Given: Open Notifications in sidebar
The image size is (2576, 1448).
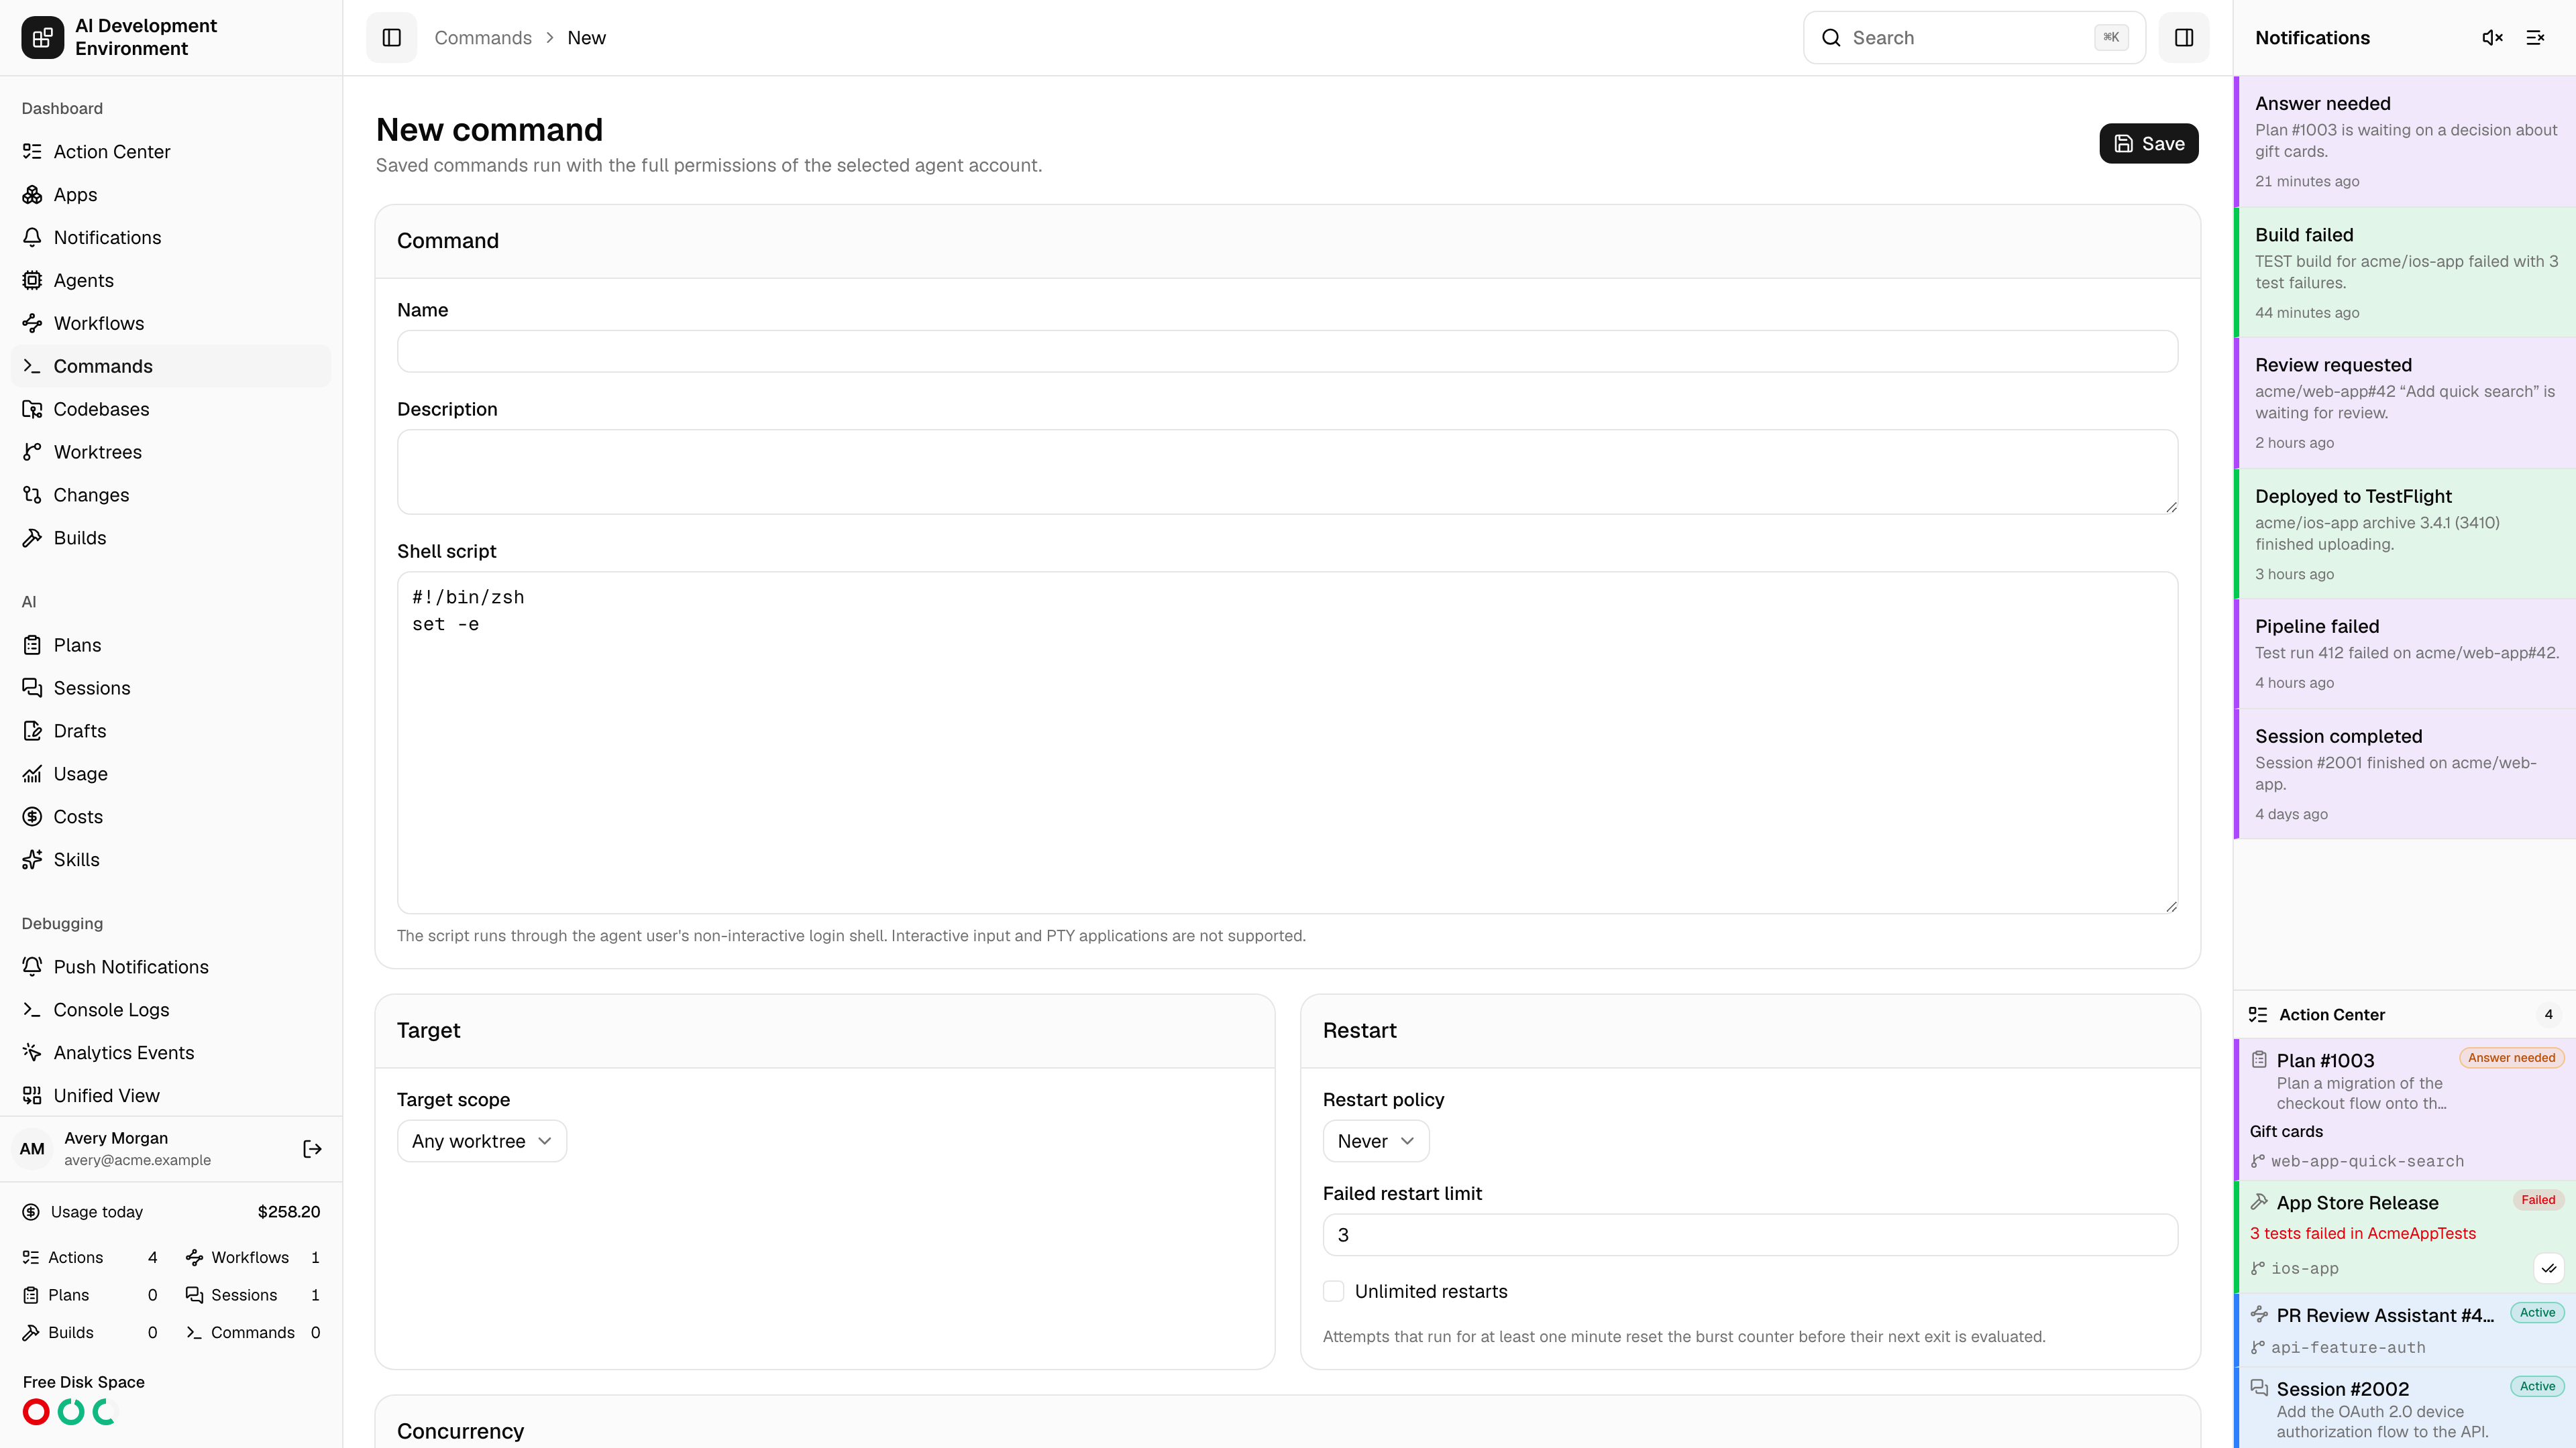Looking at the screenshot, I should (171, 238).
